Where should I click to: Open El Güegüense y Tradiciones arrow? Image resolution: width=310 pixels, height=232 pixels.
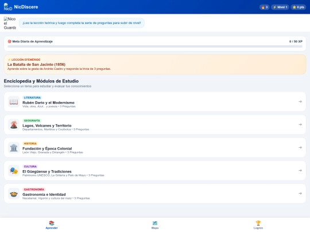pos(300,170)
